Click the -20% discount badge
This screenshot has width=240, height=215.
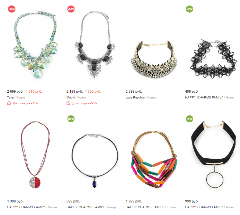click(71, 9)
